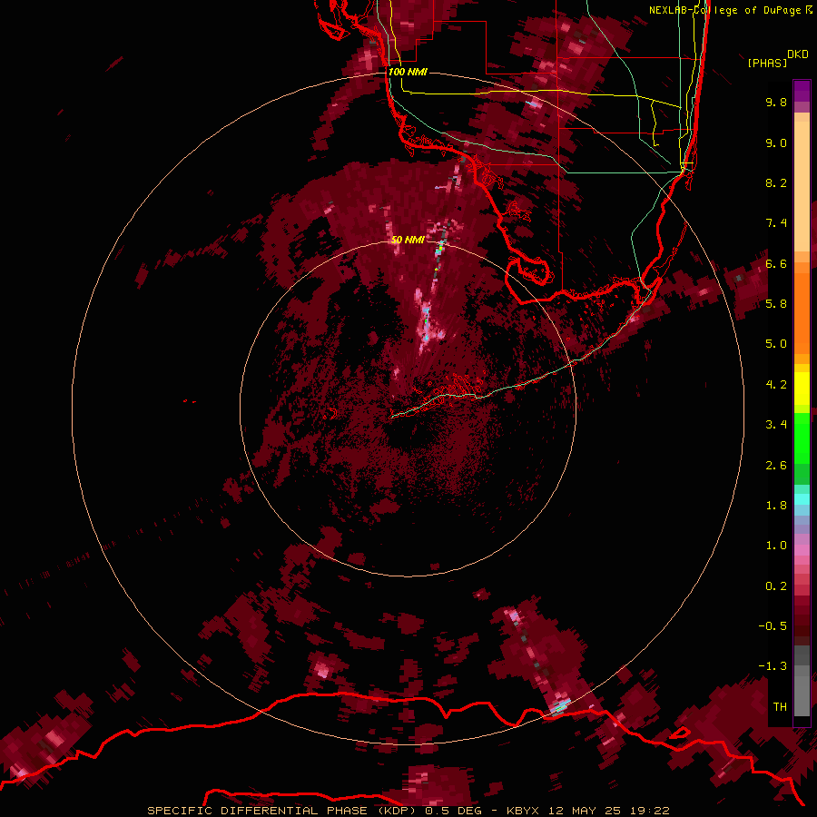Click the 8.2 legend value
817x817 pixels.
pyautogui.click(x=776, y=182)
